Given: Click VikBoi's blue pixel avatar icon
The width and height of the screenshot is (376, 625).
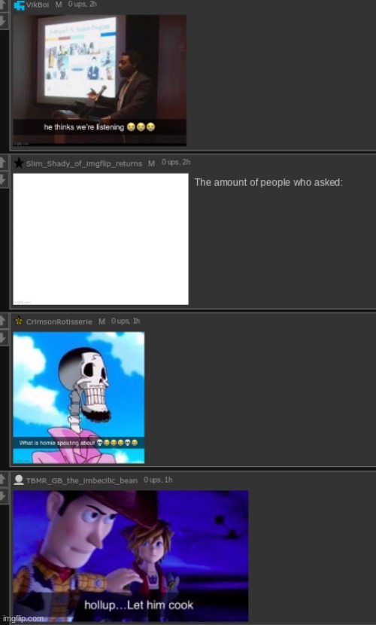Looking at the screenshot, I should pos(19,5).
